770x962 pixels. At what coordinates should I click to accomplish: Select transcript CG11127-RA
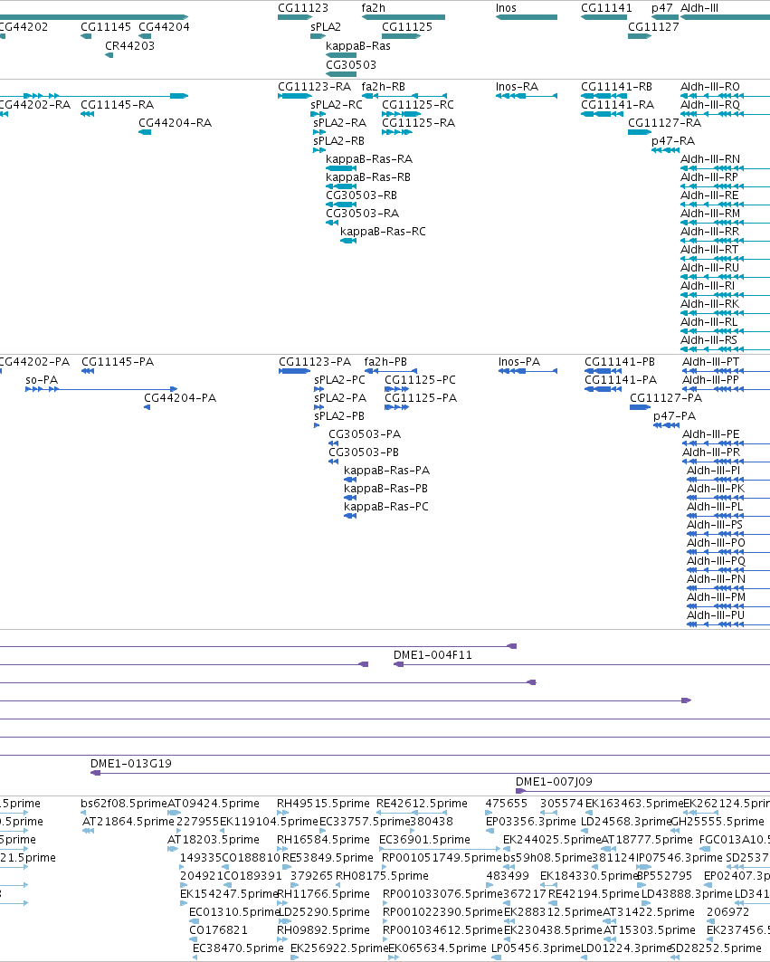[664, 123]
